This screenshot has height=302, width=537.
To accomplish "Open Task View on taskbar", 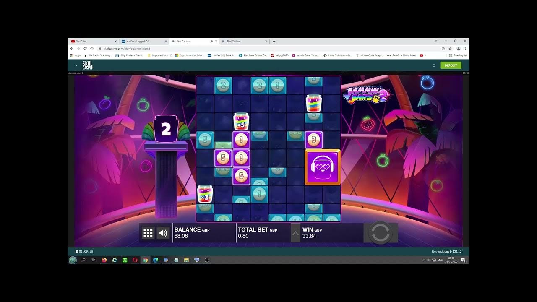I will 94,260.
